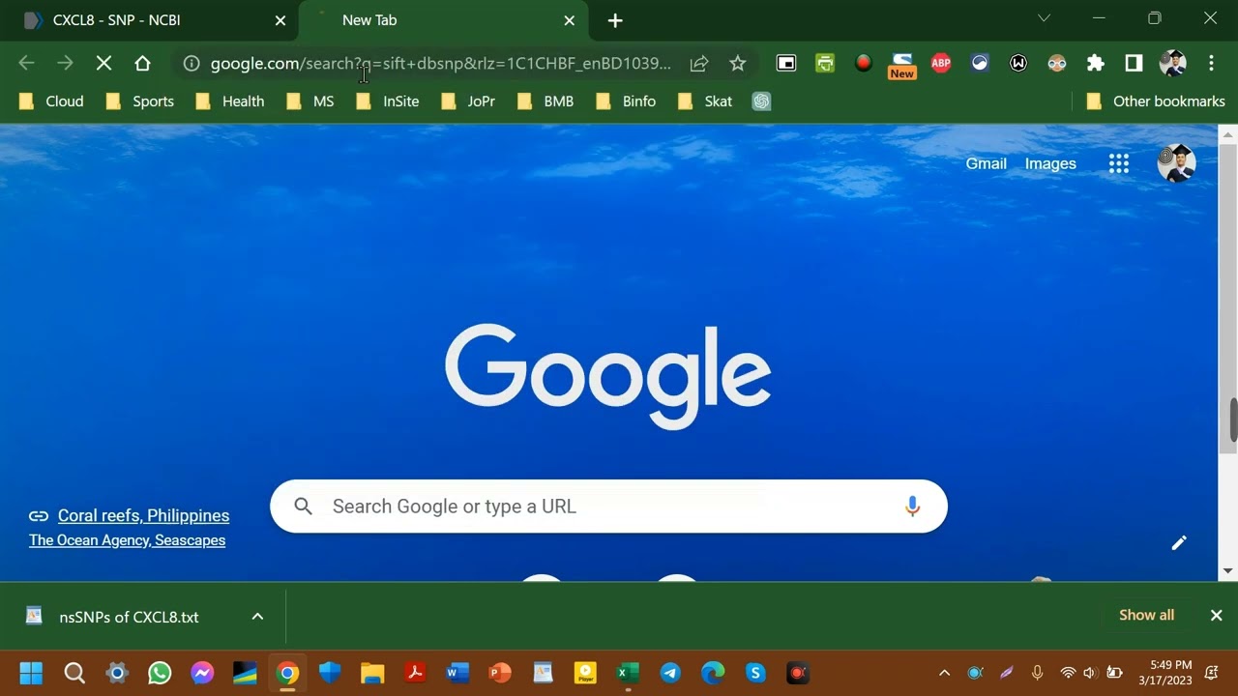Viewport: 1238px width, 696px height.
Task: Open Coral reefs, Philippines link
Action: pos(143,515)
